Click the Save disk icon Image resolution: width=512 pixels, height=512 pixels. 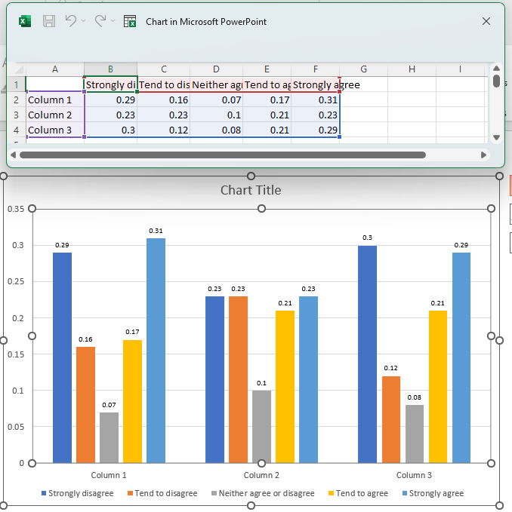coord(49,22)
